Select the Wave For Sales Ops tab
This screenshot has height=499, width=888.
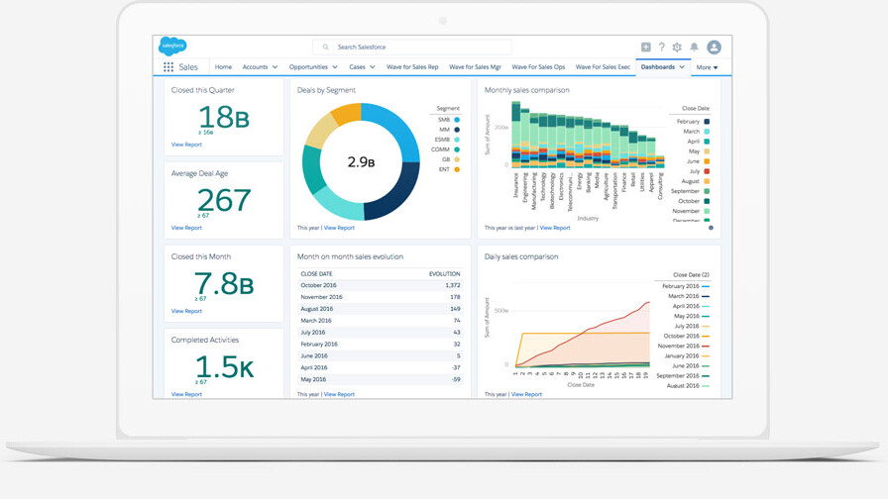tap(538, 67)
